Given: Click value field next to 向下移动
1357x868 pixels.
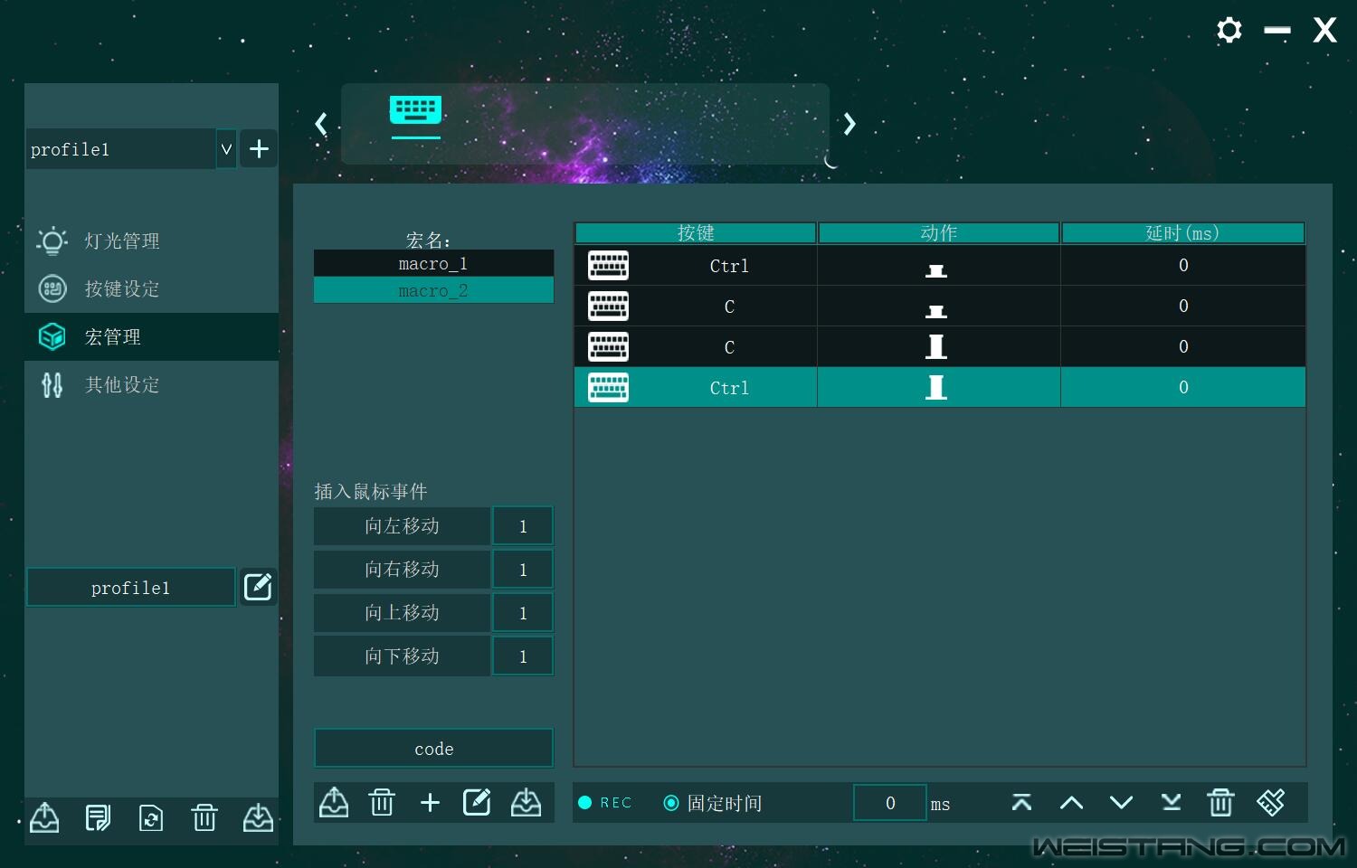Looking at the screenshot, I should (x=523, y=656).
